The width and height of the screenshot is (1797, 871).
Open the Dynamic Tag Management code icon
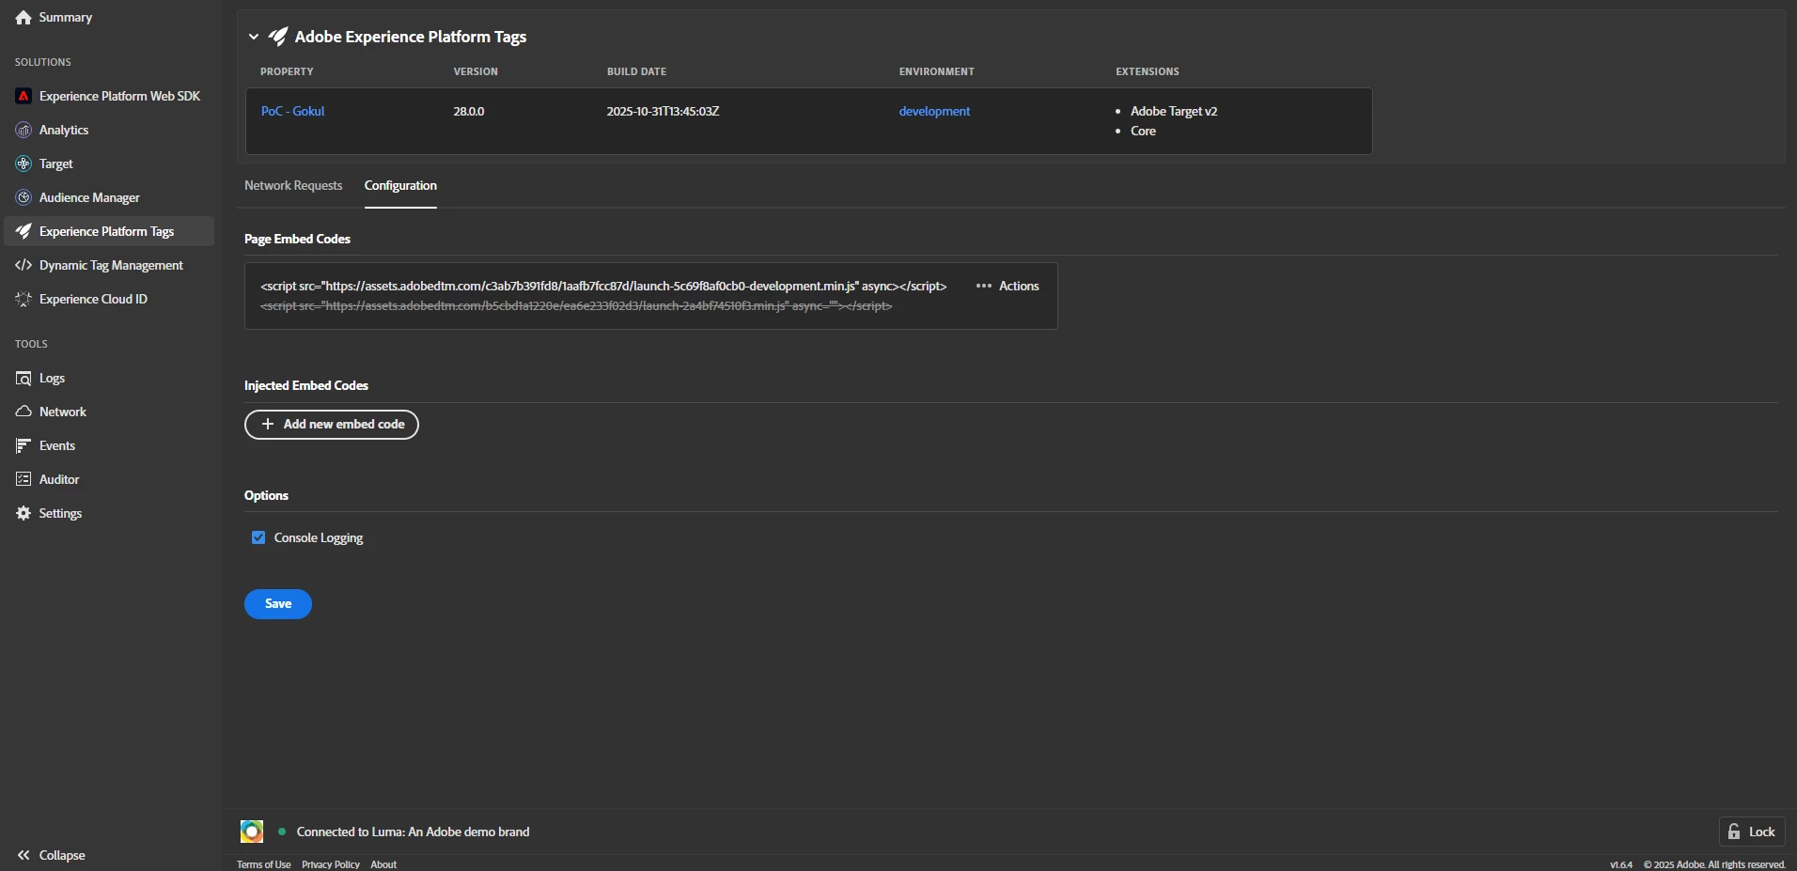tap(23, 265)
